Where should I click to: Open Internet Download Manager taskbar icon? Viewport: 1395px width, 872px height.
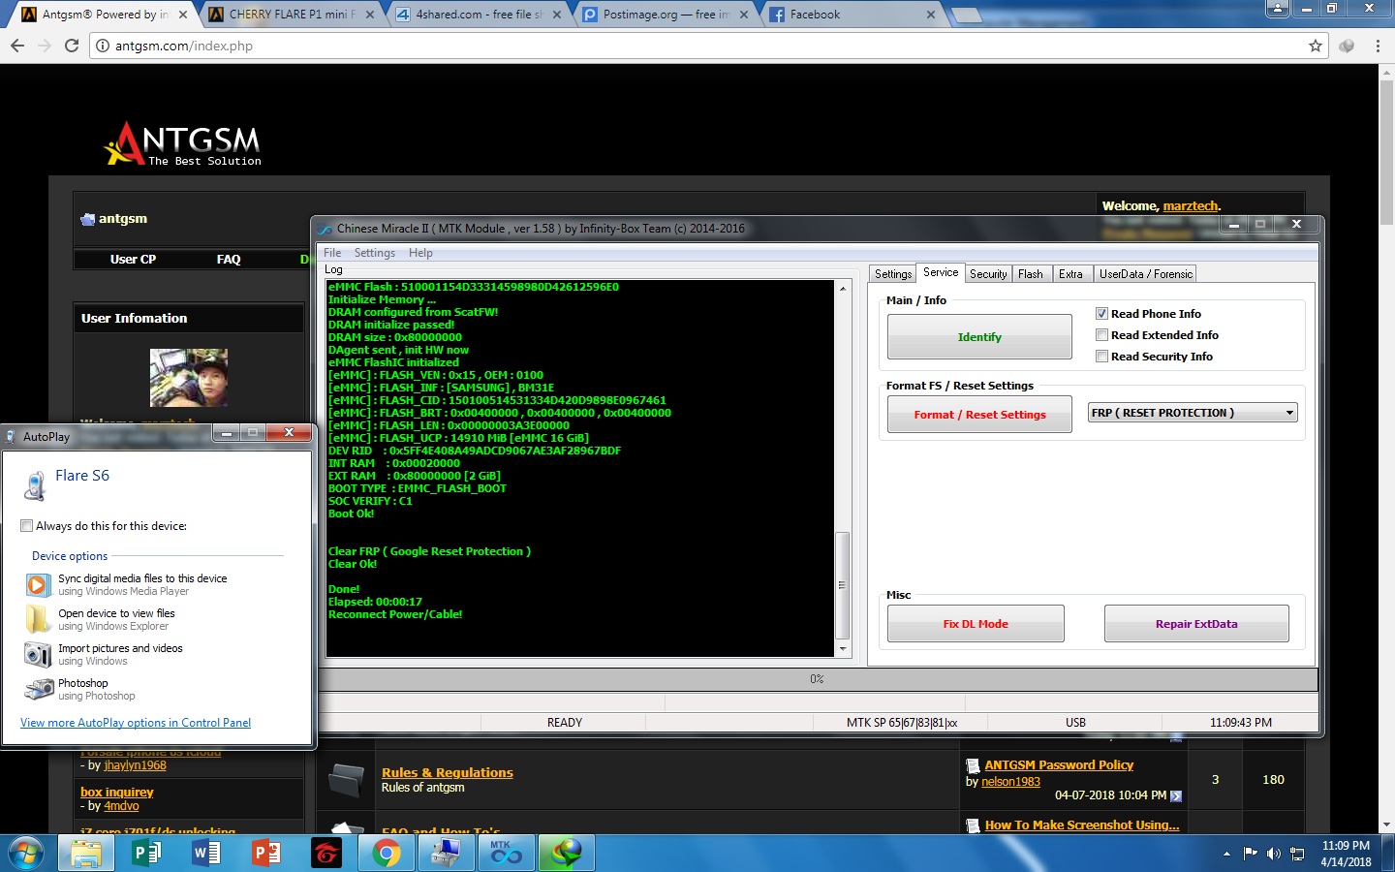click(x=566, y=853)
